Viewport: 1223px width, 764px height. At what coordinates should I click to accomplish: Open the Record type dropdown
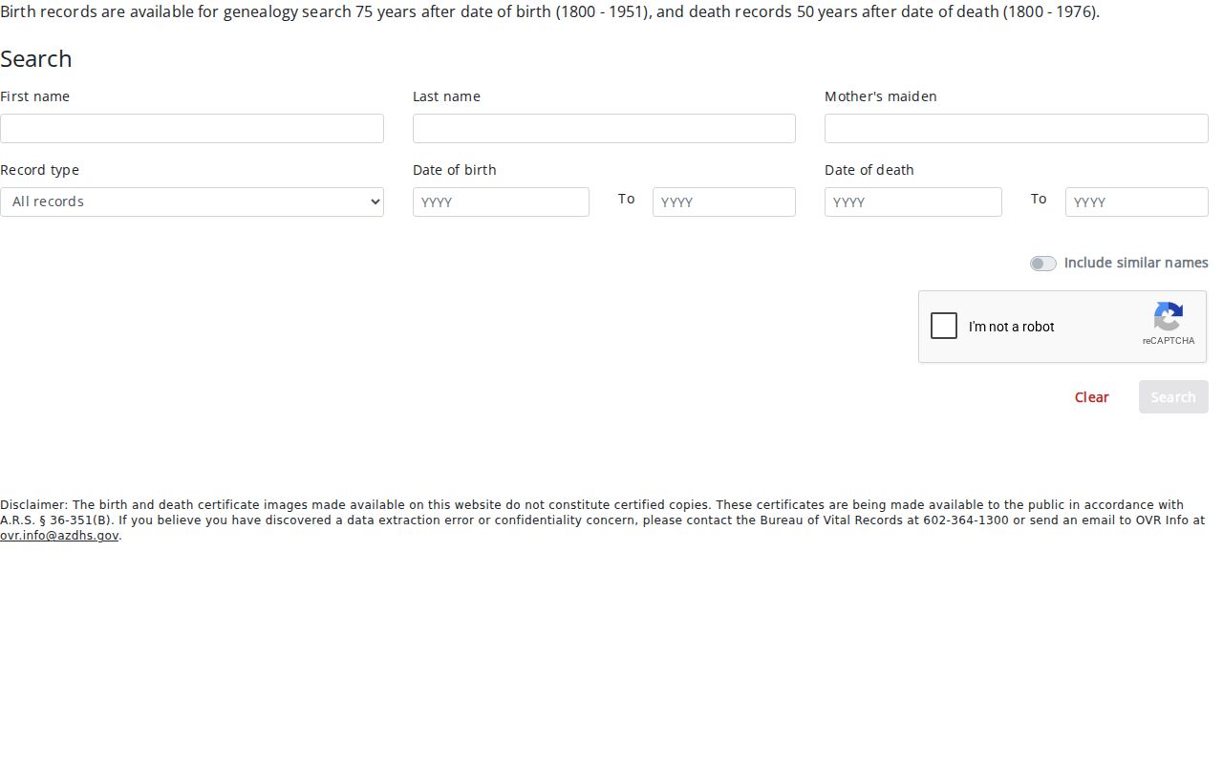click(192, 202)
